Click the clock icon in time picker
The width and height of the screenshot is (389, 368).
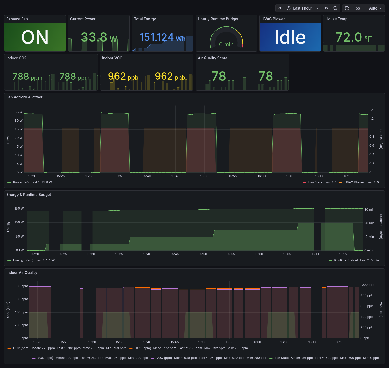[289, 8]
